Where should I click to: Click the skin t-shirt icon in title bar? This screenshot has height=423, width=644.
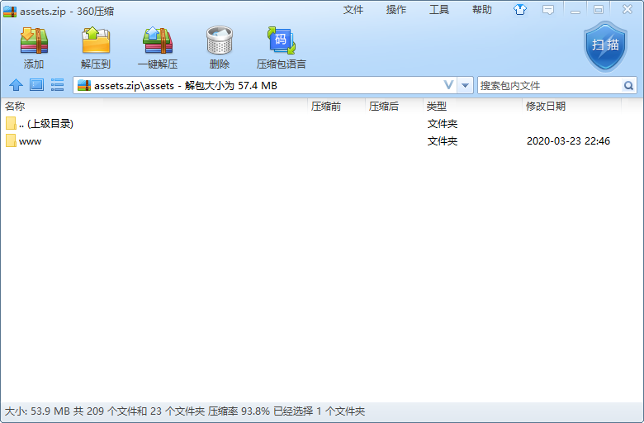[x=520, y=10]
